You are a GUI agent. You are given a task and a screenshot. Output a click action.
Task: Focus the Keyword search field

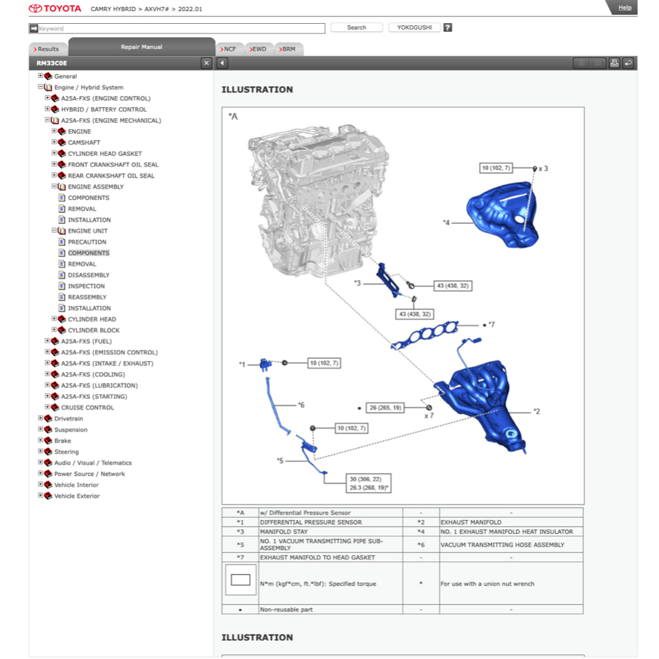click(180, 28)
